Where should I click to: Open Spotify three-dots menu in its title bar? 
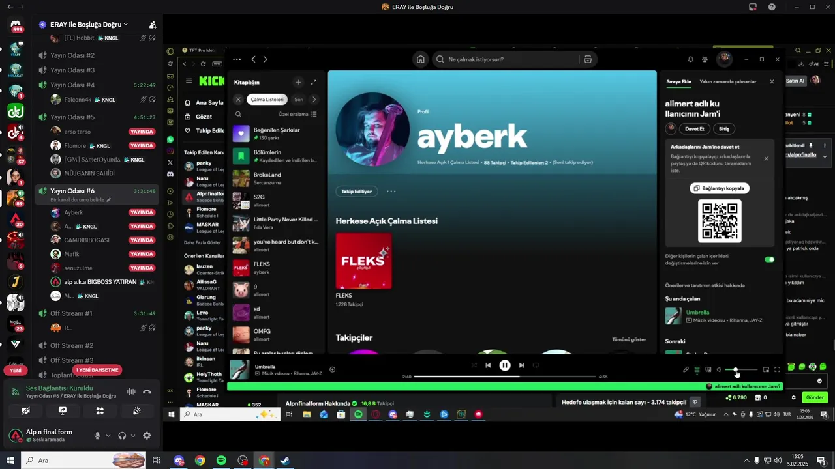tap(237, 59)
